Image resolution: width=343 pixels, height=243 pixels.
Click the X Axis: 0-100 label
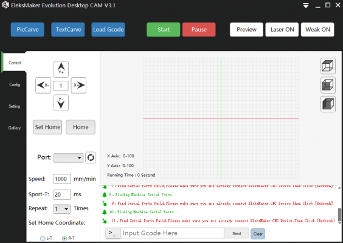click(120, 156)
